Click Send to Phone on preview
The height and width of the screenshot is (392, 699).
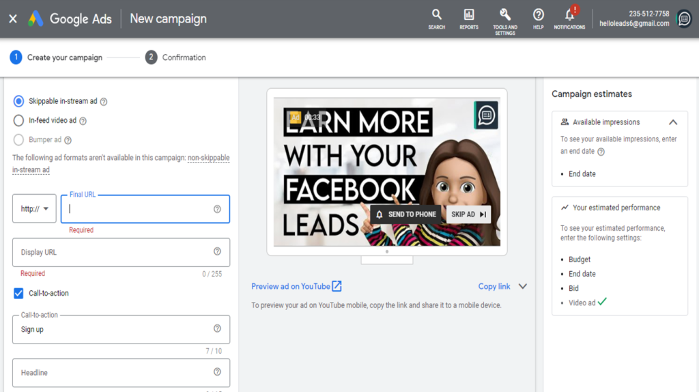pyautogui.click(x=405, y=214)
